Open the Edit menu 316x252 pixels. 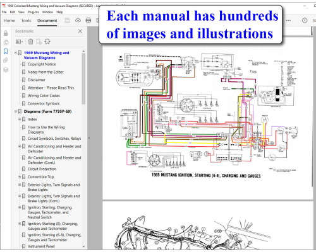point(13,12)
